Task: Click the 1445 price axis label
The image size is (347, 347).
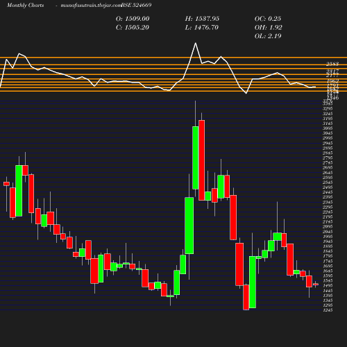Action: coord(328,291)
